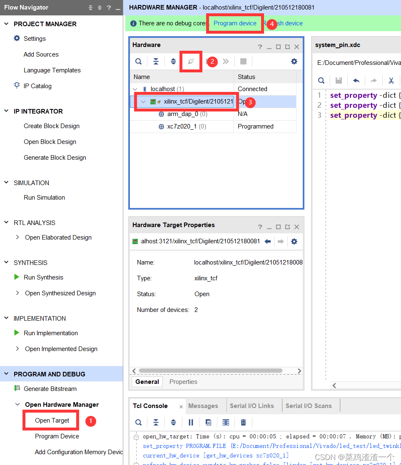Click Run Simulation
This screenshot has height=465, width=401.
(44, 197)
